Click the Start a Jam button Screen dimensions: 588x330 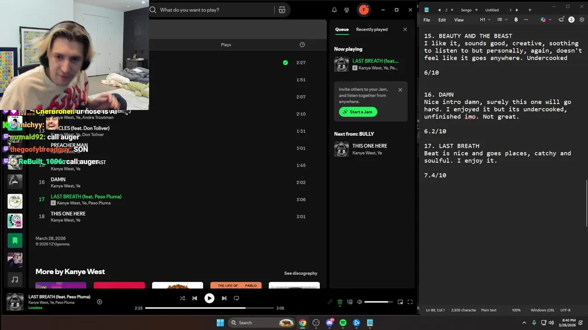358,112
